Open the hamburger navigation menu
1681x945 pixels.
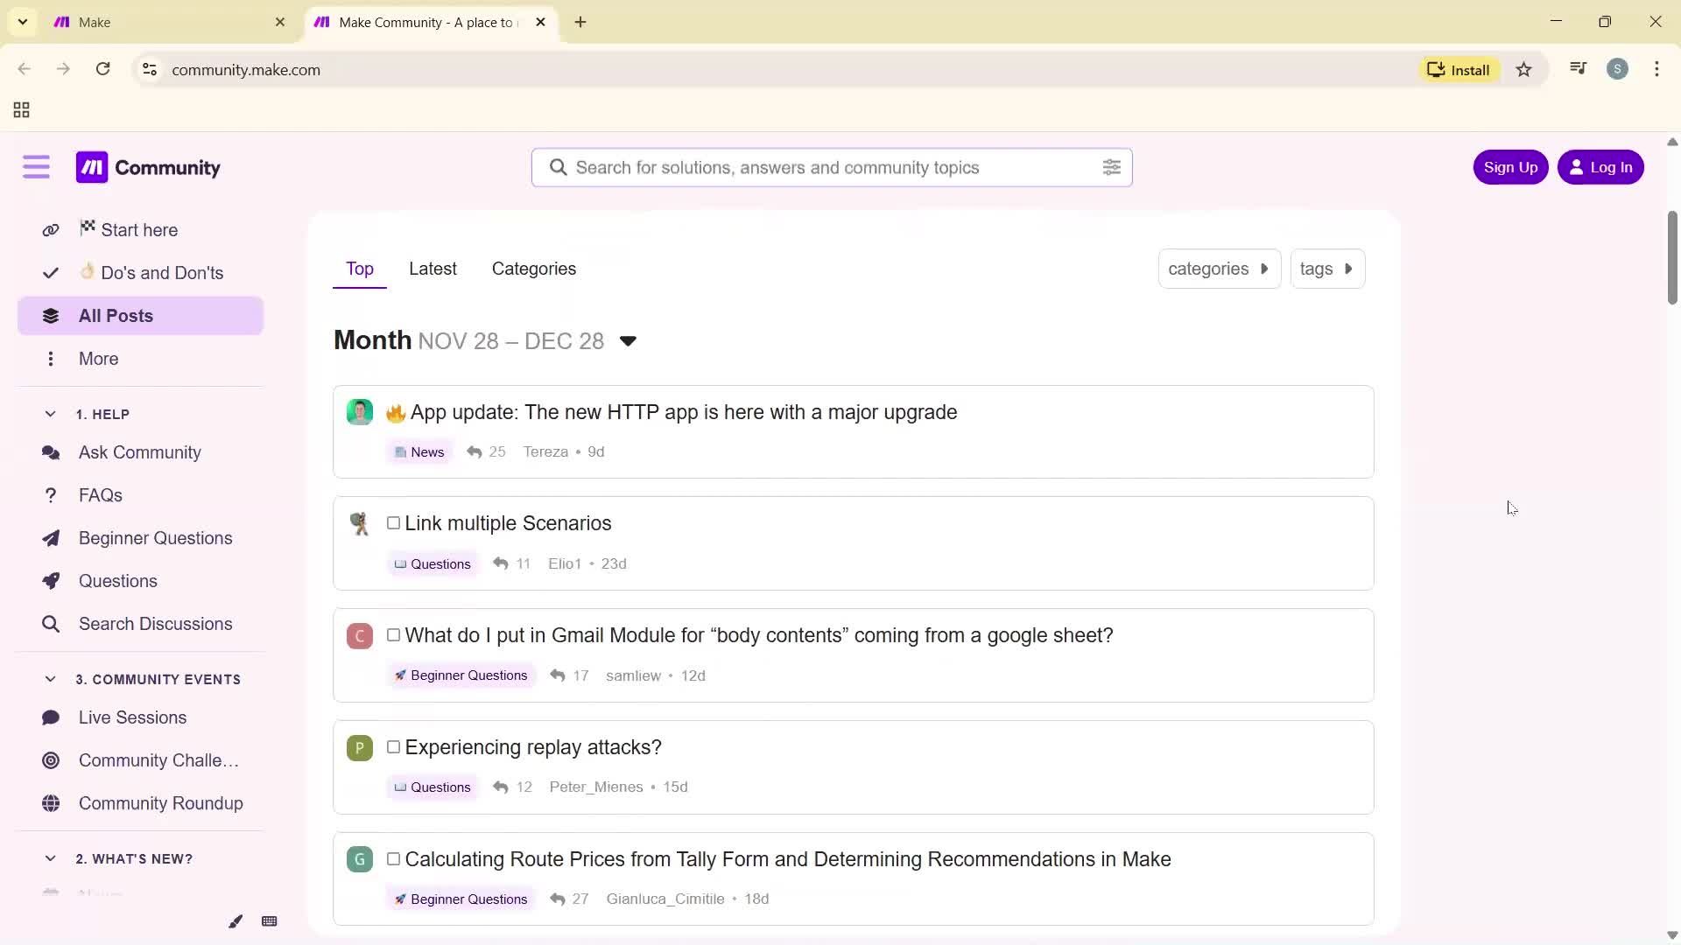point(36,166)
